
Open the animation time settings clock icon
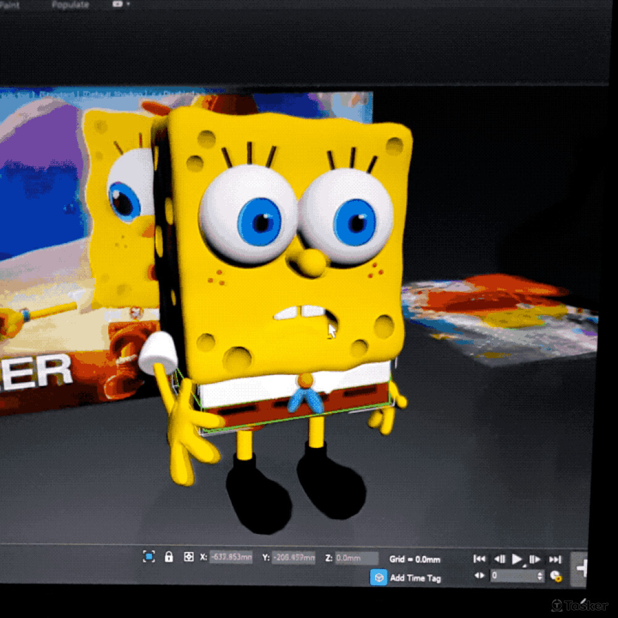(x=556, y=577)
